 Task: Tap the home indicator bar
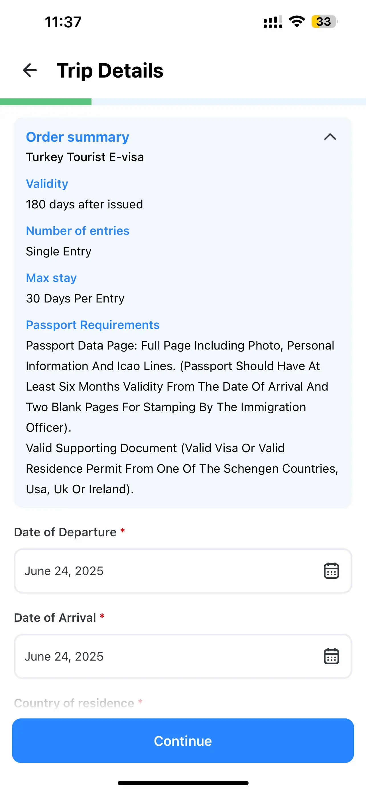point(183,783)
